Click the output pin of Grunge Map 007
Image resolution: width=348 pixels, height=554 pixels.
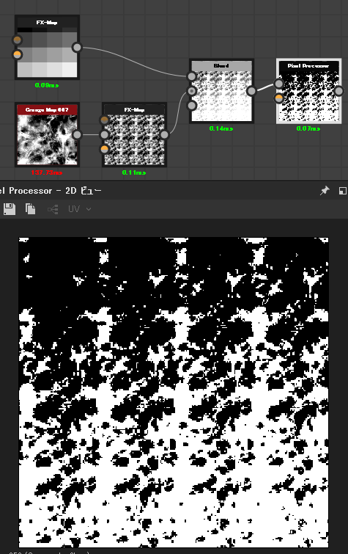pyautogui.click(x=77, y=134)
